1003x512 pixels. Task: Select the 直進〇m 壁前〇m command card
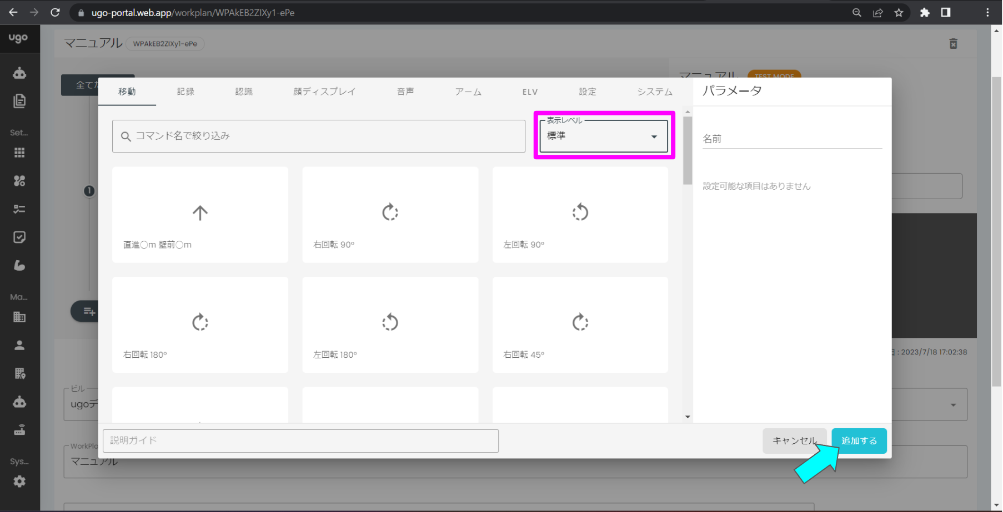[200, 215]
